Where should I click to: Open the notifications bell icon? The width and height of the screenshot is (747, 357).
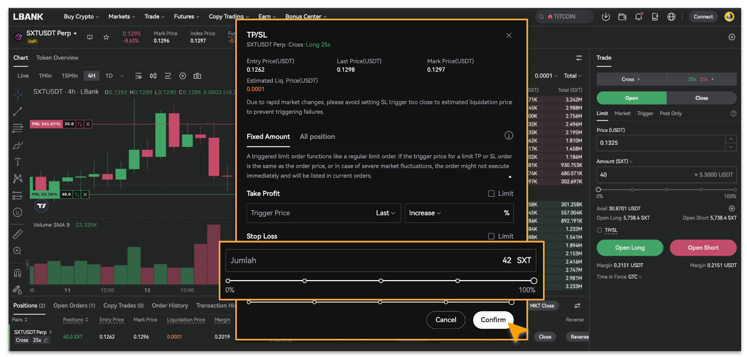639,17
